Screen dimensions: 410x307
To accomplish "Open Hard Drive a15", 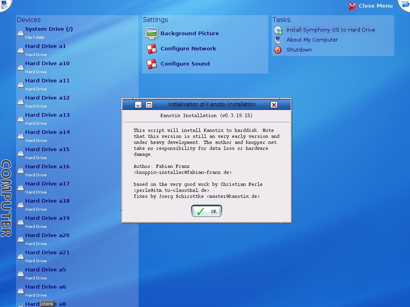I will coord(47,150).
